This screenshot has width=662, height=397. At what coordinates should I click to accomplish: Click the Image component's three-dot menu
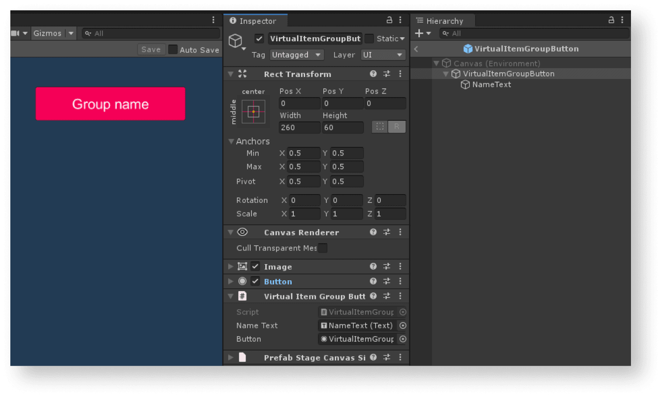(400, 266)
